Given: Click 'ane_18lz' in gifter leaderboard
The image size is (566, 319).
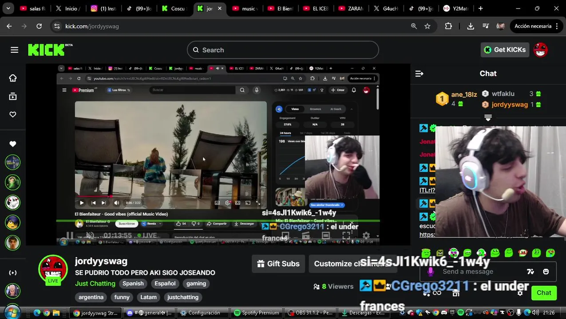Looking at the screenshot, I should 464,94.
